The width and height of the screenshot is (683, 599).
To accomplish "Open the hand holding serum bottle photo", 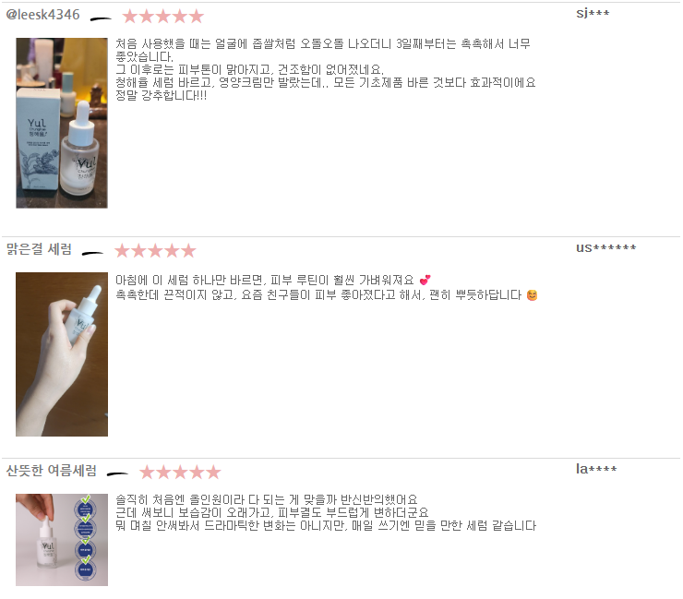I will [x=62, y=354].
